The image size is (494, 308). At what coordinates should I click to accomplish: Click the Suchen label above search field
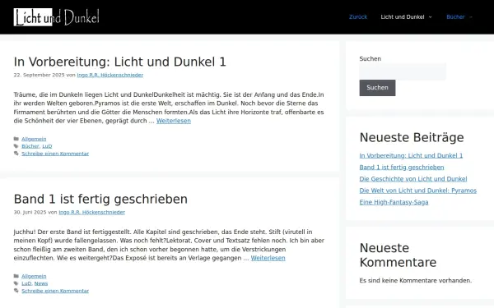click(370, 59)
